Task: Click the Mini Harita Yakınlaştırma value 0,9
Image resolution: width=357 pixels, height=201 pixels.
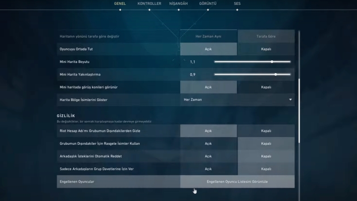Action: click(192, 75)
